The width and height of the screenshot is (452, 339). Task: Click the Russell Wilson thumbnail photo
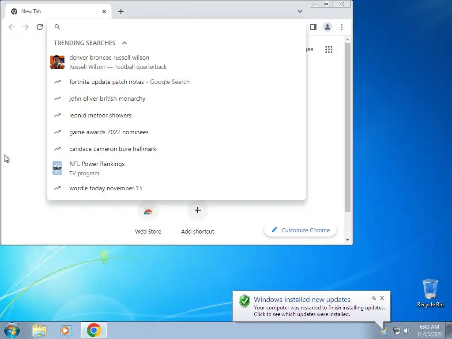[57, 62]
